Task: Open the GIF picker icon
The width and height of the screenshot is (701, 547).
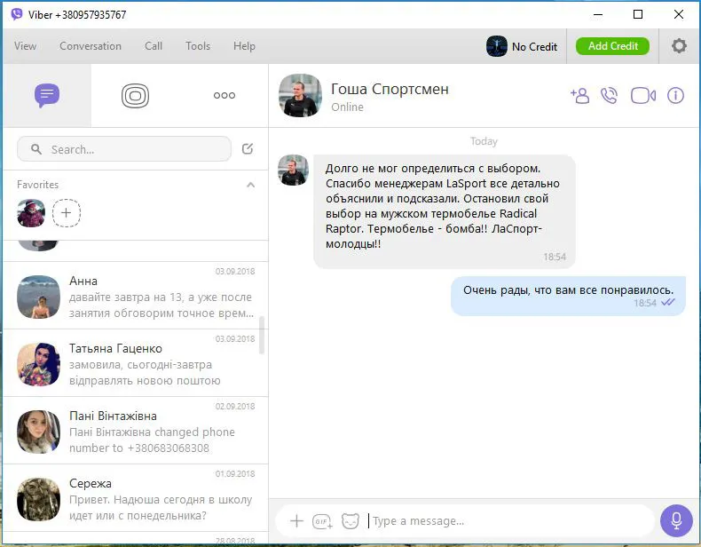Action: (x=322, y=521)
